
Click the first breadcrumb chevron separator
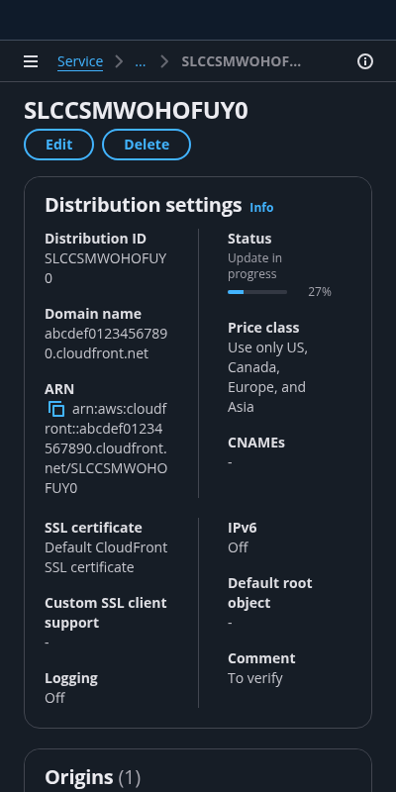point(119,61)
